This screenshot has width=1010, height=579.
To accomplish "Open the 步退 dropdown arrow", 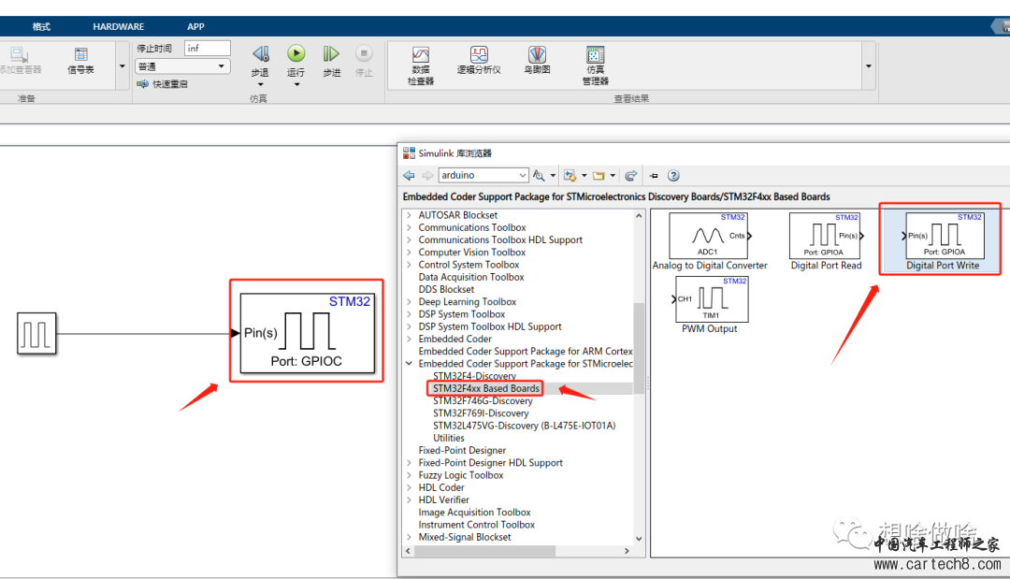I will 260,84.
